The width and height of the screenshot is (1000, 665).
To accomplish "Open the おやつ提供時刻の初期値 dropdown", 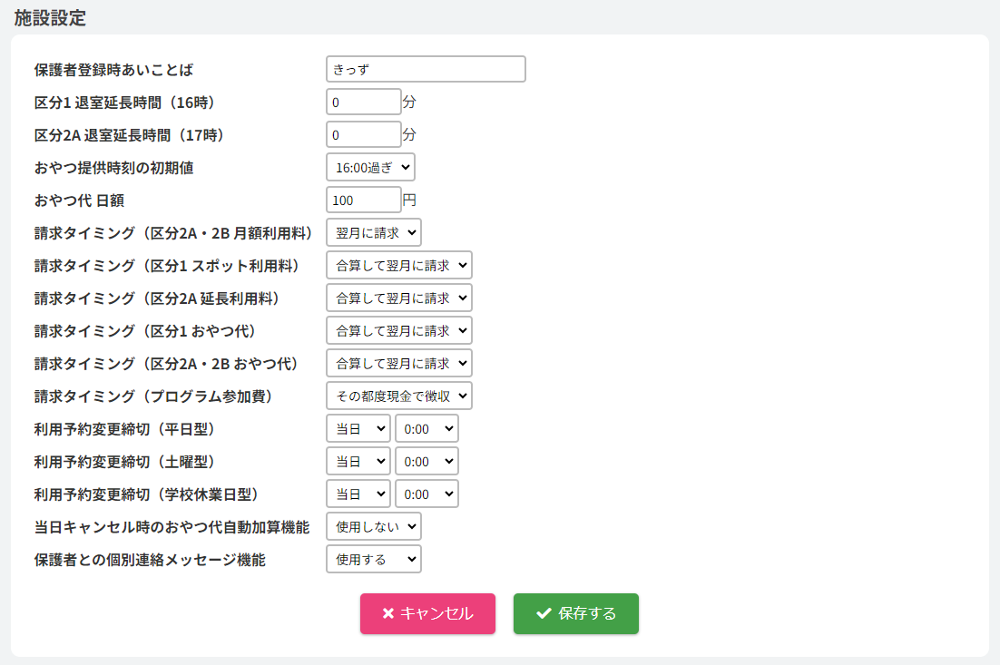I will coord(370,167).
